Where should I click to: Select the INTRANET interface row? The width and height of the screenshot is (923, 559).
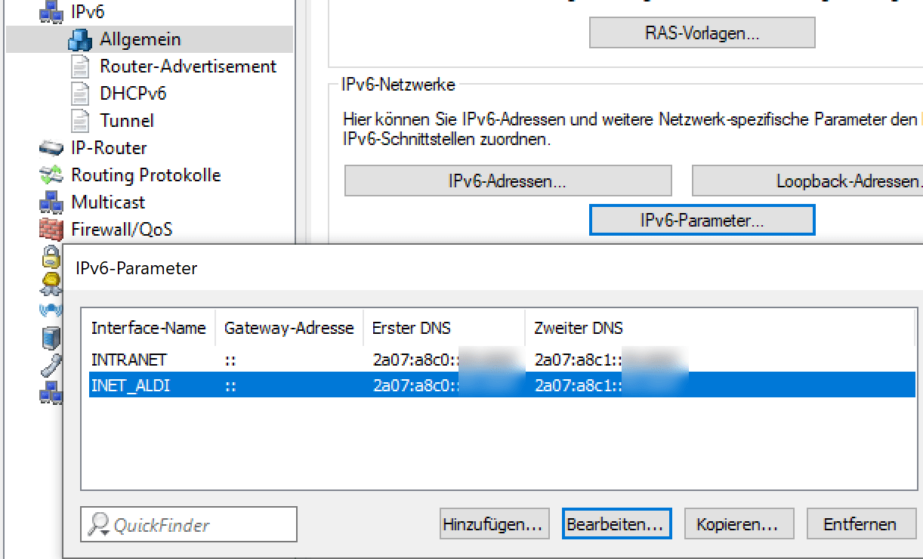tap(151, 360)
